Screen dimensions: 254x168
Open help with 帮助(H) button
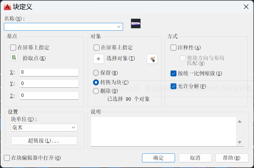[x=232, y=158]
